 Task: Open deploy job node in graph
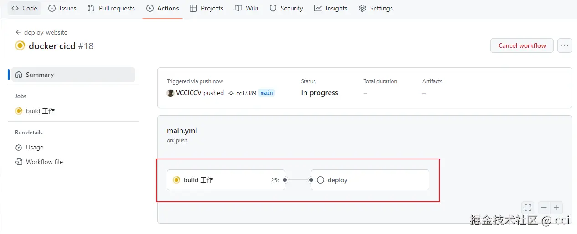370,180
